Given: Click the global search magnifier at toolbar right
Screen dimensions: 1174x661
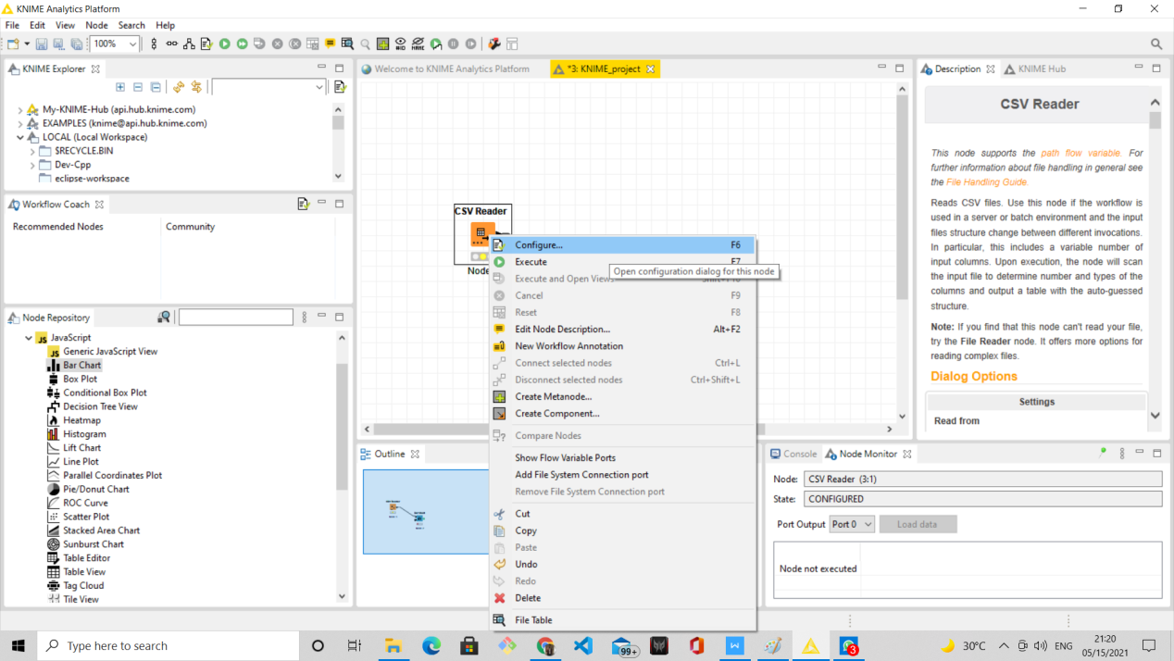Looking at the screenshot, I should [x=1156, y=44].
